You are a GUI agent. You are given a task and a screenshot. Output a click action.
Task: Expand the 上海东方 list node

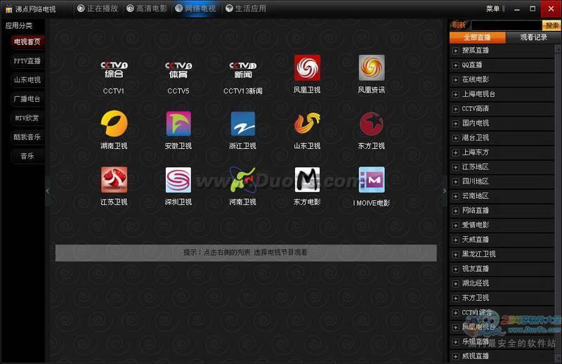(455, 152)
